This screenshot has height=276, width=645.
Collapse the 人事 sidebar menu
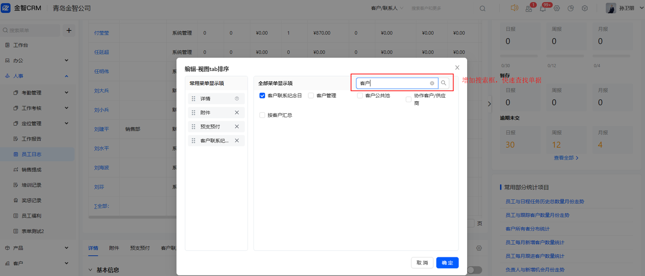tap(67, 76)
